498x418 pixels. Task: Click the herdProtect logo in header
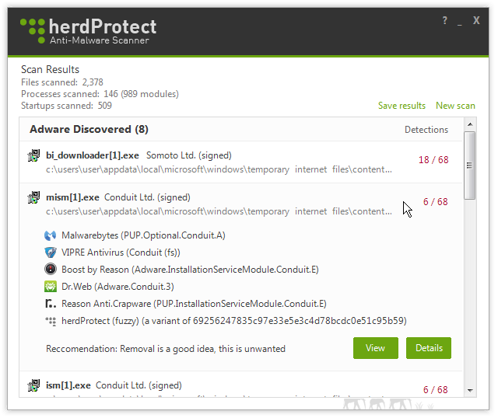point(88,31)
